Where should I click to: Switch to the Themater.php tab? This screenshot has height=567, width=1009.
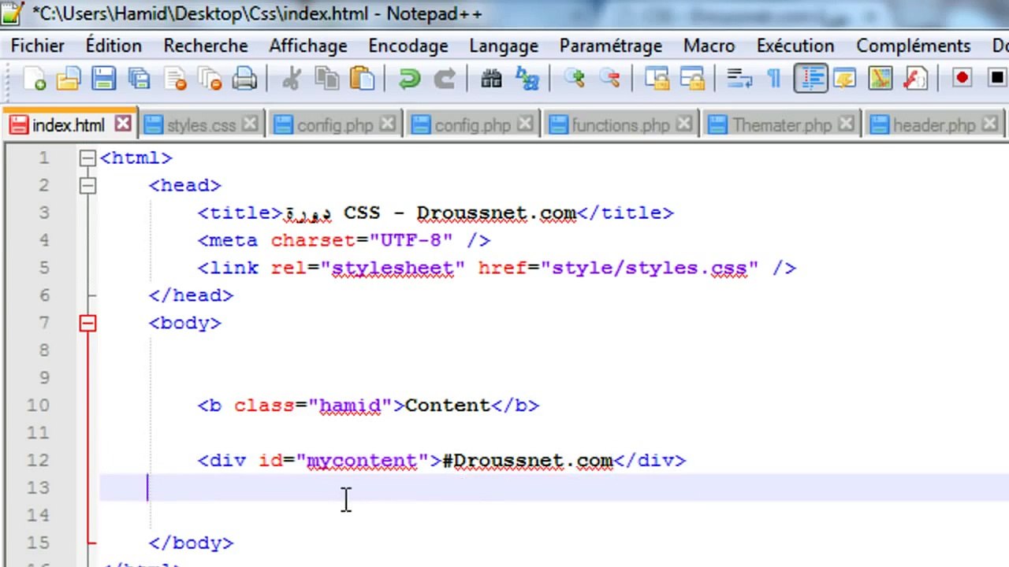click(781, 125)
